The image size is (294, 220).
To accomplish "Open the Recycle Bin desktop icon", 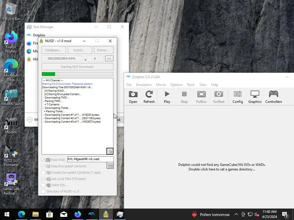I will (11, 11).
